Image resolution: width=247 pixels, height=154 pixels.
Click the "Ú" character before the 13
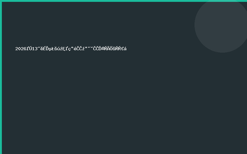31,49
